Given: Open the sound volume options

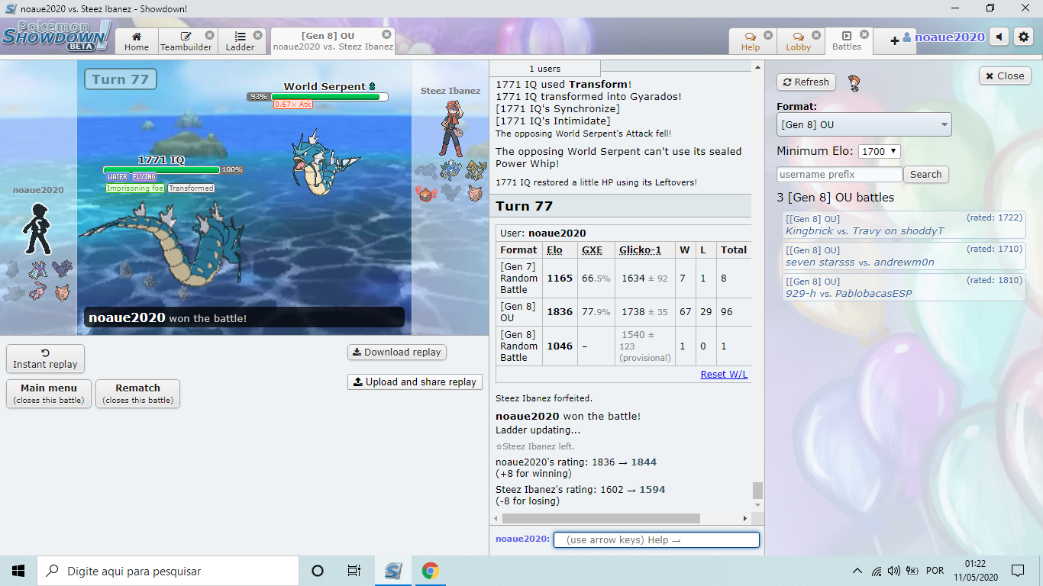Looking at the screenshot, I should click(x=999, y=37).
